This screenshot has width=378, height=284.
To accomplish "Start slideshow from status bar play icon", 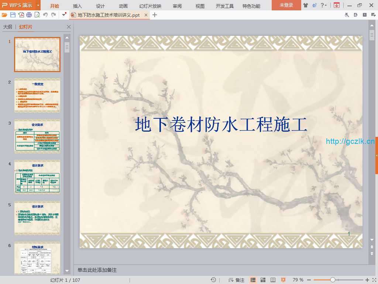I will 283,280.
